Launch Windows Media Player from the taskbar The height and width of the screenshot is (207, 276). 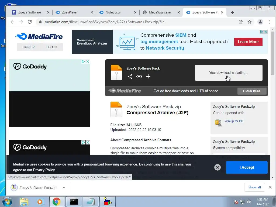click(40, 202)
